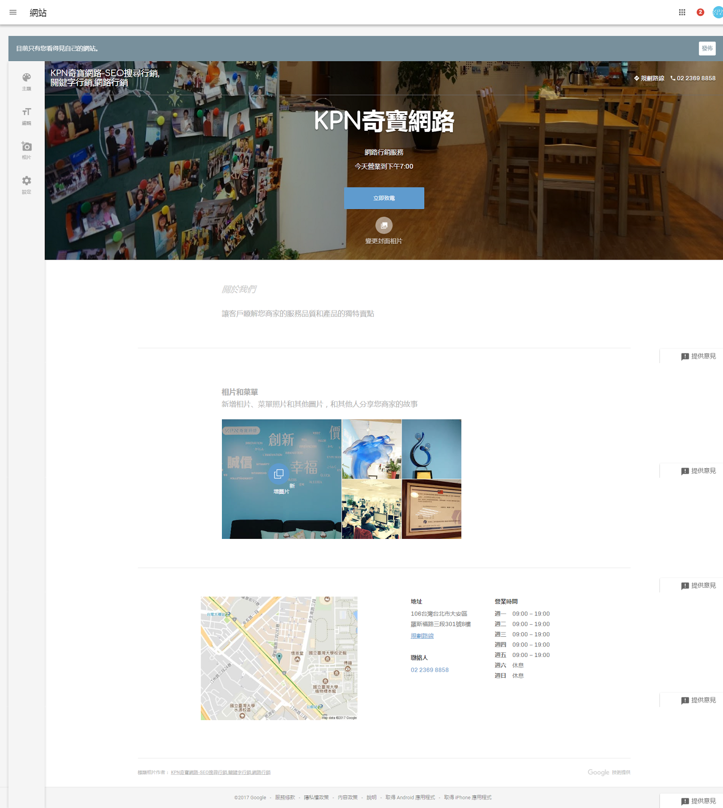This screenshot has height=808, width=723.
Task: Click the 羅斯福路三段301號8樓 address line
Action: click(x=441, y=624)
